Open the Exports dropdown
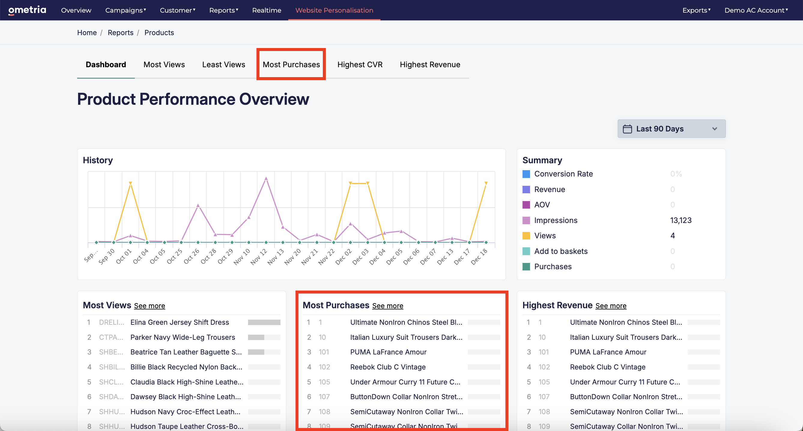 pos(696,10)
